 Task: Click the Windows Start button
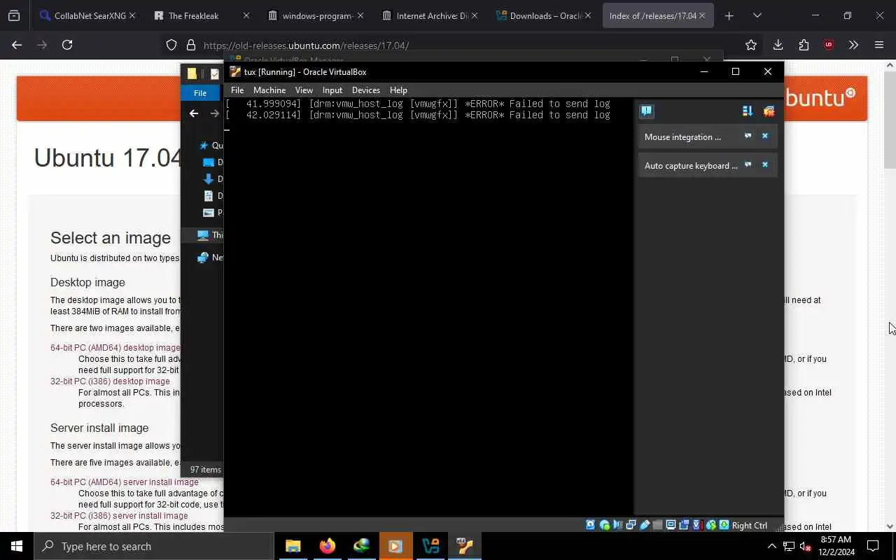tap(17, 546)
